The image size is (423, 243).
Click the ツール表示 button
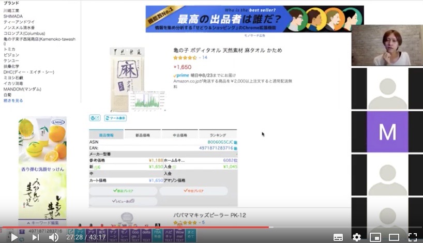(x=115, y=118)
